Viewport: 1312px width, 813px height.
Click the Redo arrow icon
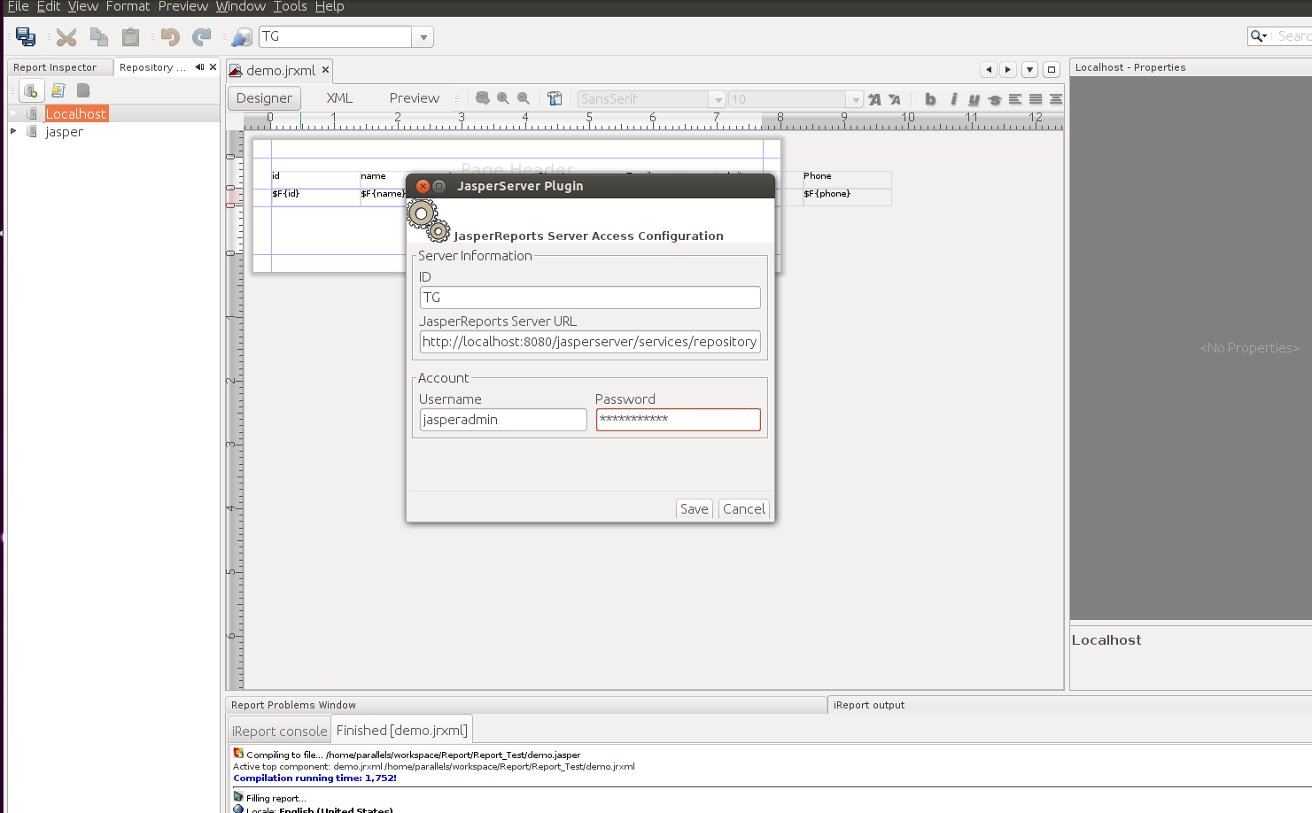[202, 37]
